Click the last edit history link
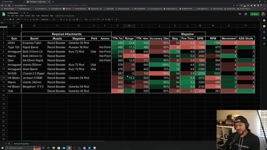 click(x=65, y=16)
